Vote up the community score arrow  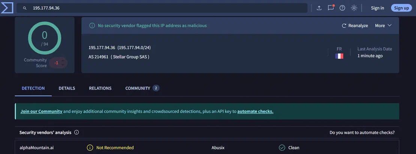[63, 61]
